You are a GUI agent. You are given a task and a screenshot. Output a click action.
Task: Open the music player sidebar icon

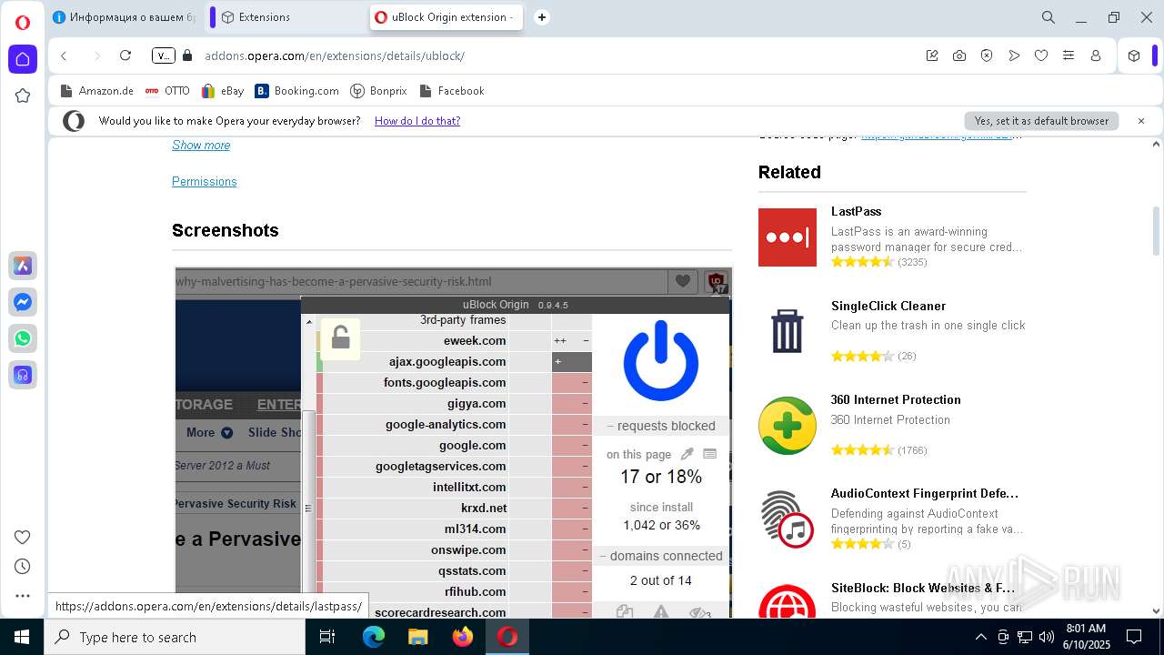23,375
